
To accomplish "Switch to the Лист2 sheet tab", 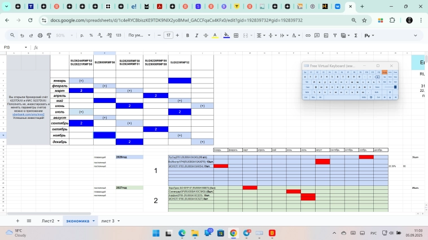I will point(48,221).
